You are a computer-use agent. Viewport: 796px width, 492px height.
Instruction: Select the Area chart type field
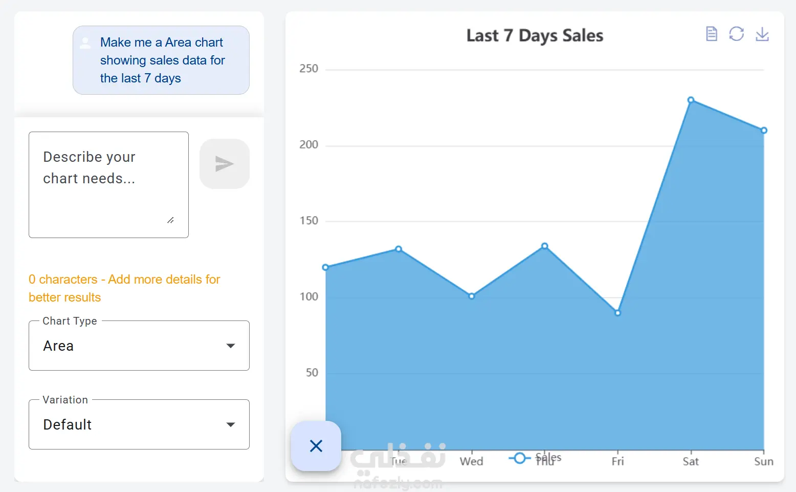tap(139, 346)
